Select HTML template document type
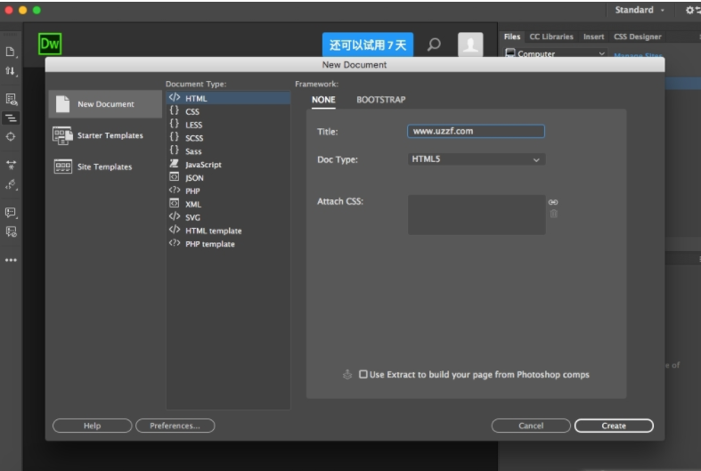This screenshot has height=471, width=701. pyautogui.click(x=228, y=231)
